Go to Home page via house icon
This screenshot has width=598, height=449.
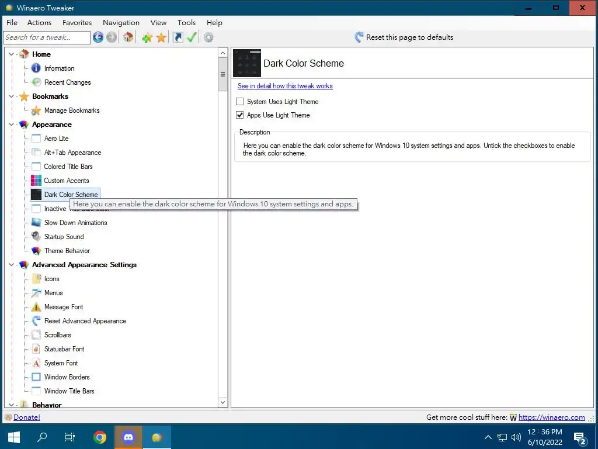128,37
